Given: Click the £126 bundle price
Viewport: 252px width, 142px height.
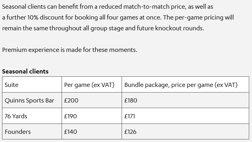Looking at the screenshot, I should [x=130, y=132].
